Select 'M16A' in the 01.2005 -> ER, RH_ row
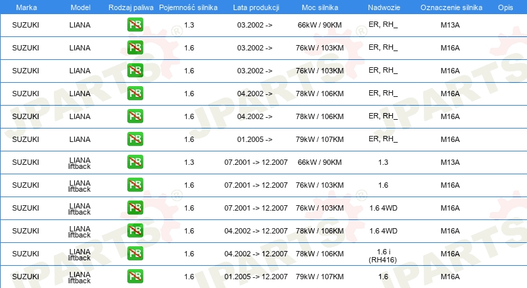Viewport: 527px width, 288px height. click(450, 139)
